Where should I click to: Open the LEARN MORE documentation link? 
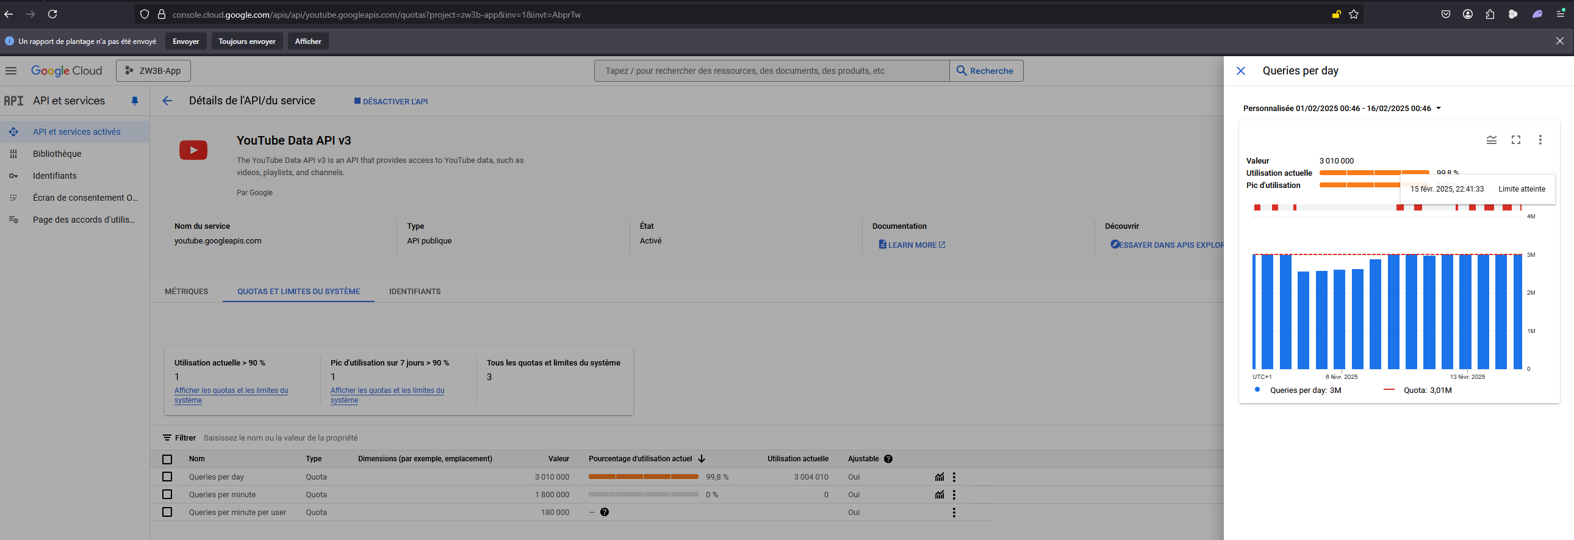pyautogui.click(x=911, y=245)
